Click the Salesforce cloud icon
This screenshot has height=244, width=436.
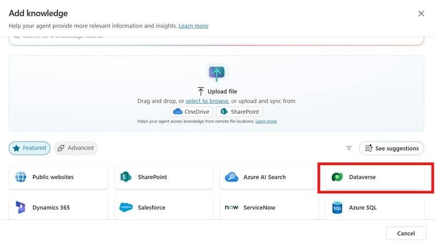tap(126, 208)
